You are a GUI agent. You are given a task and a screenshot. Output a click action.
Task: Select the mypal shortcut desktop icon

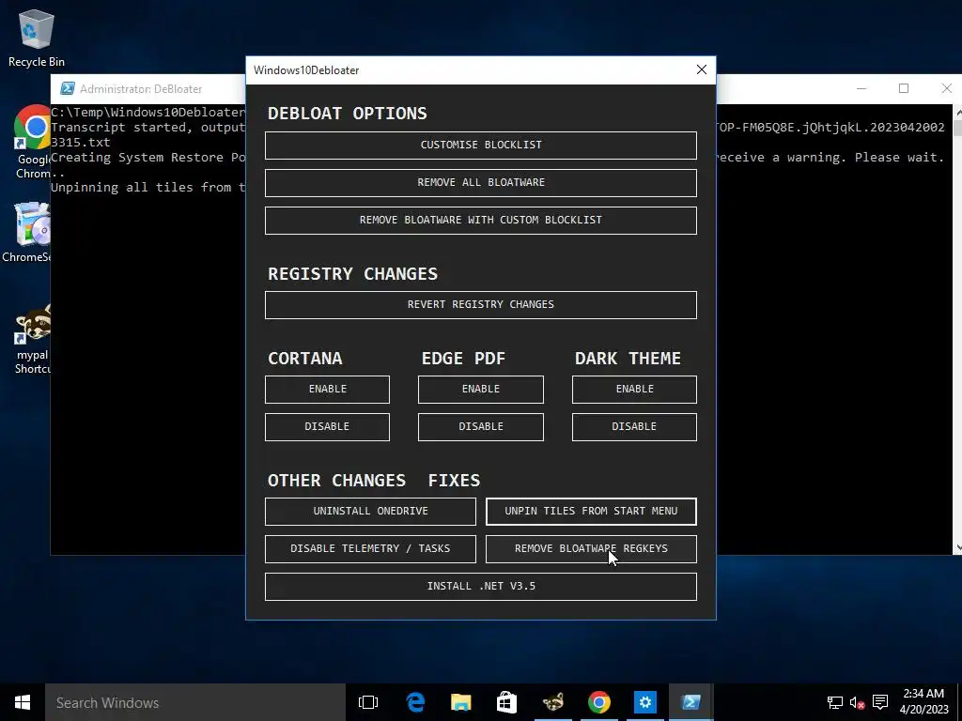[32, 339]
